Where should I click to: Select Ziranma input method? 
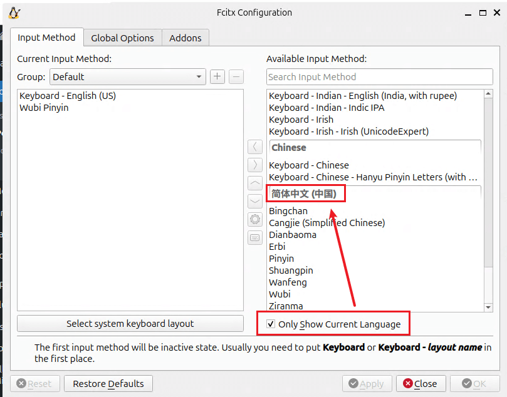click(x=376, y=306)
